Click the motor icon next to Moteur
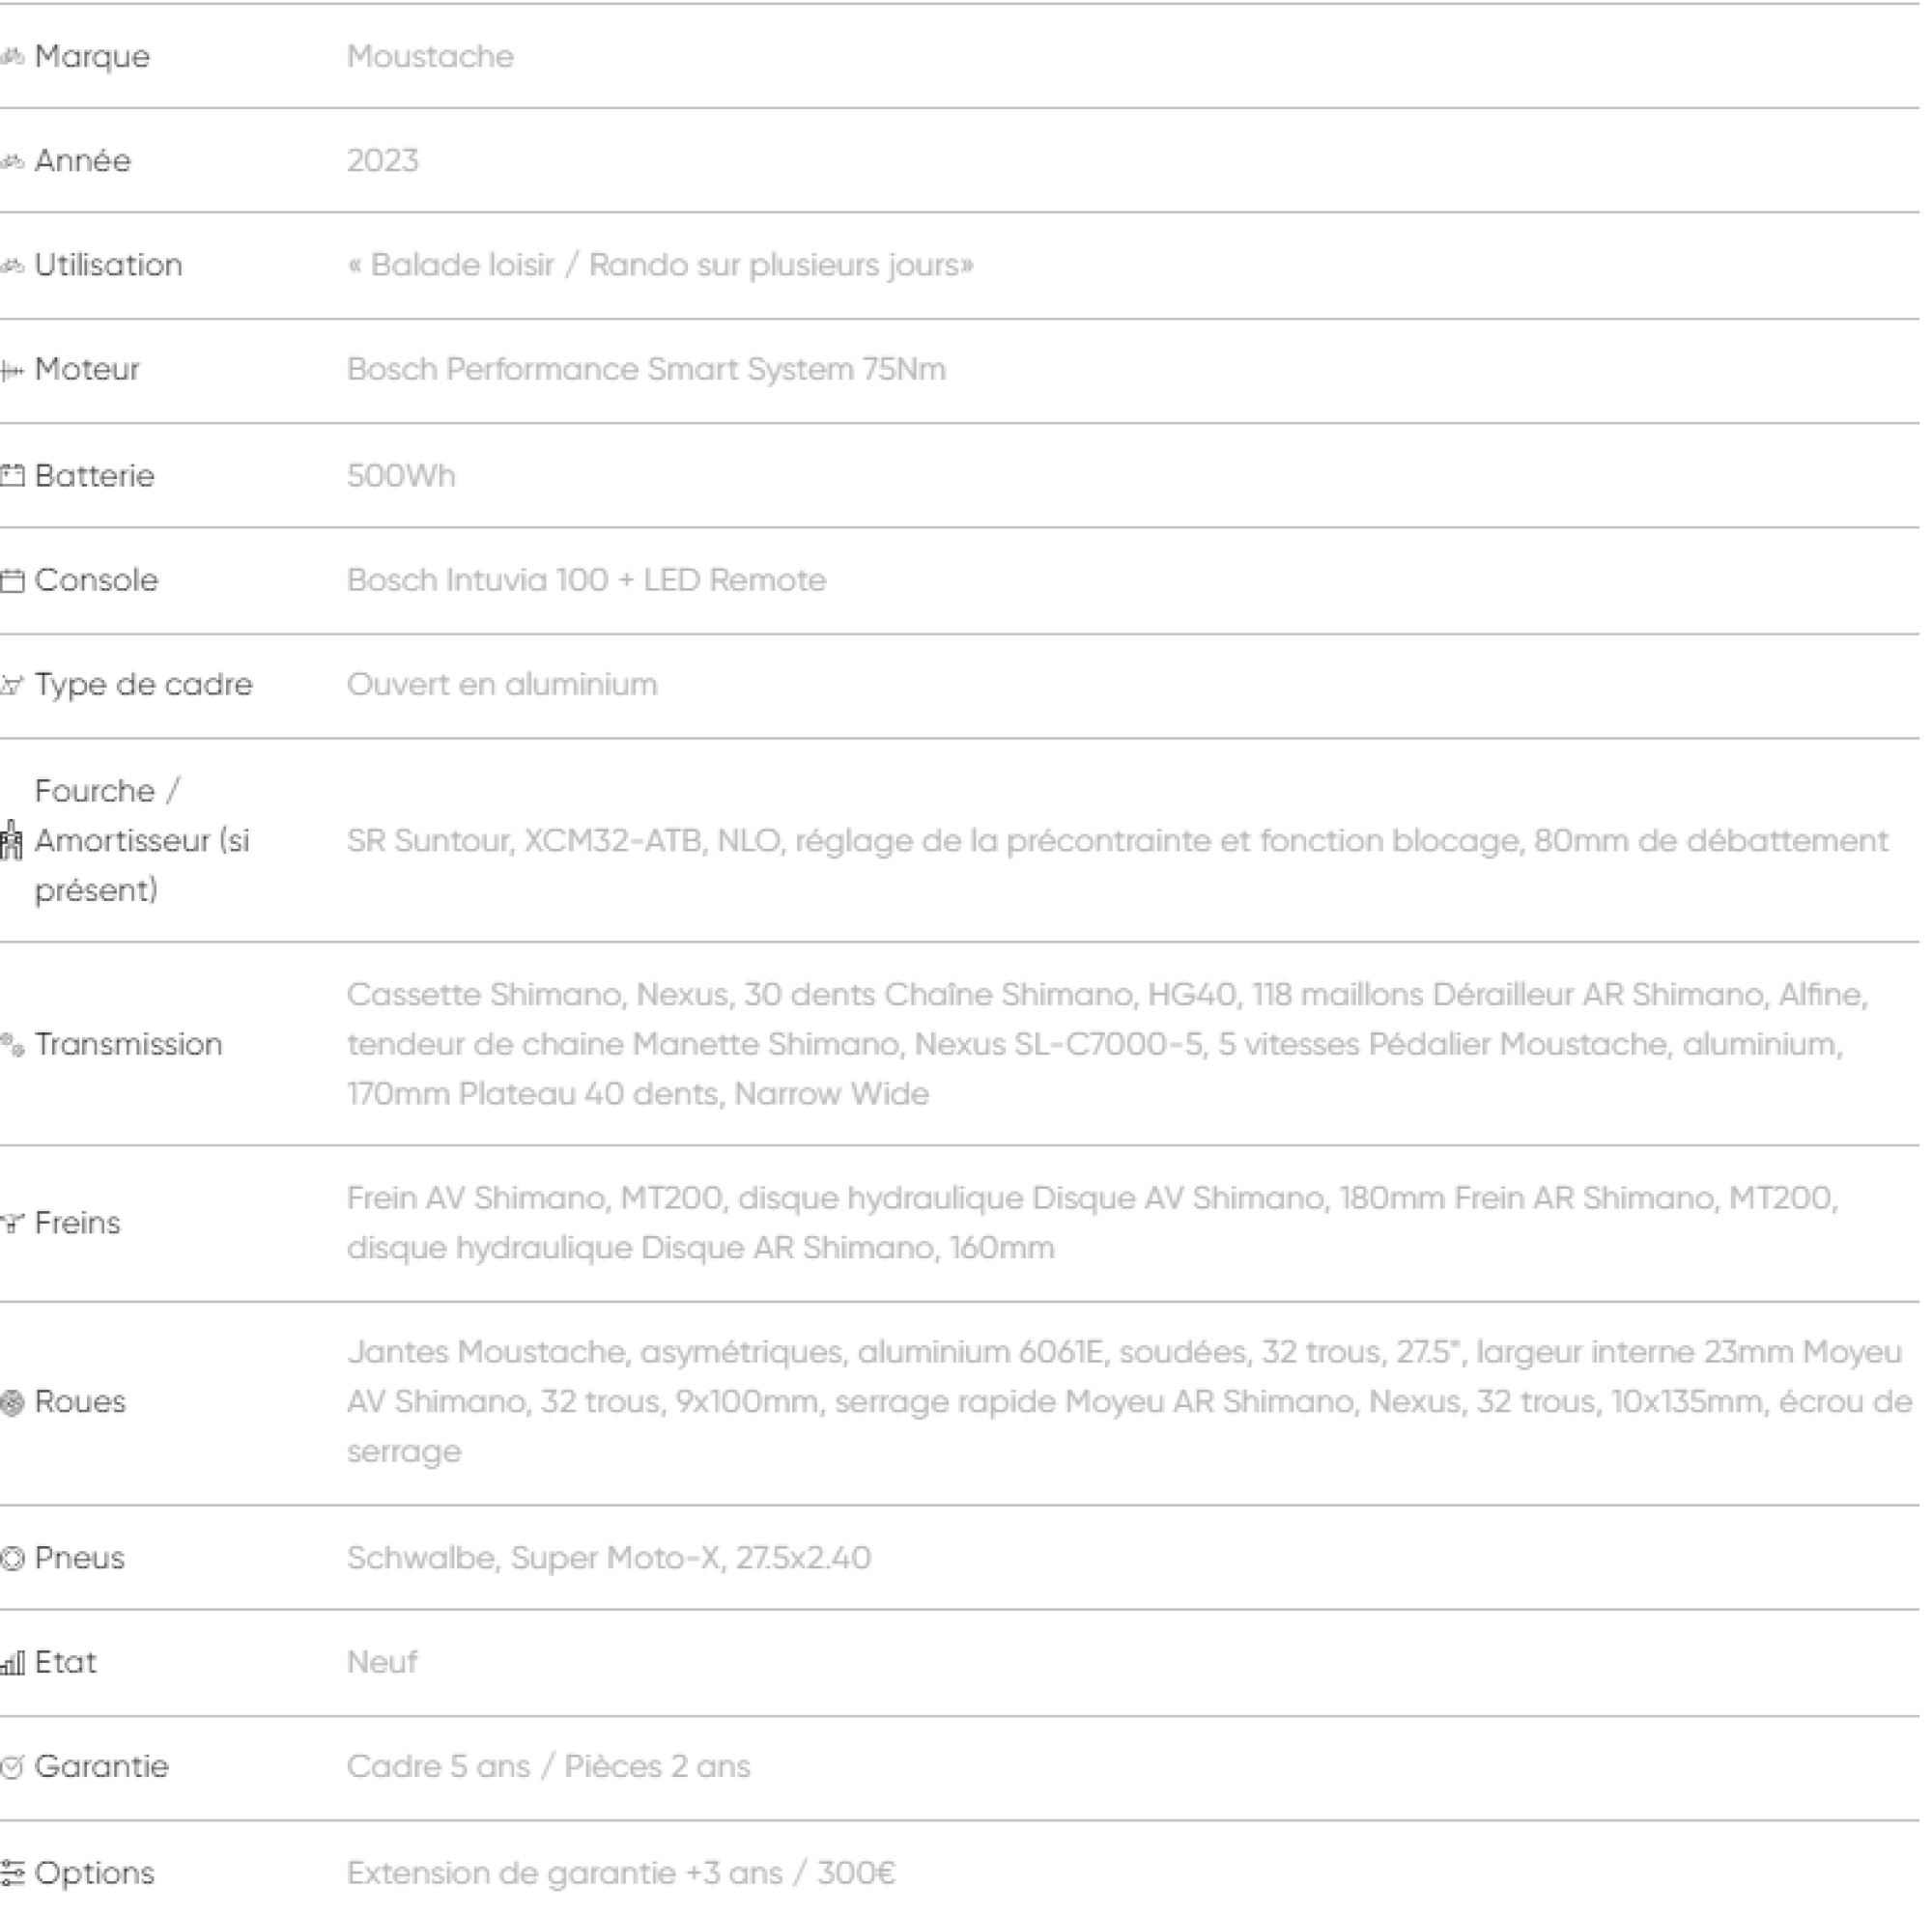The image size is (1932, 1916). (x=12, y=373)
